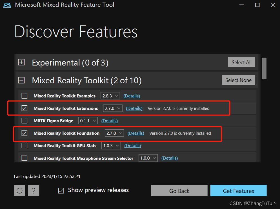Screen dimensions: 280x209
Task: Click Select All for Experimental features
Action: click(x=241, y=62)
